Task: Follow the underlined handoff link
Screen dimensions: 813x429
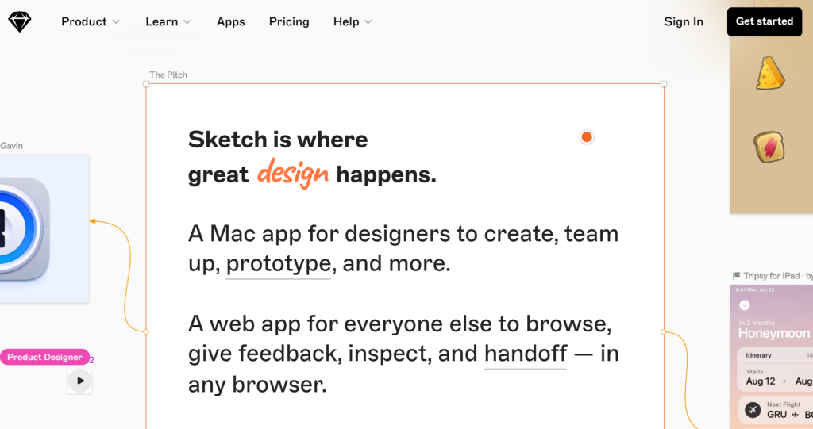Action: 526,354
